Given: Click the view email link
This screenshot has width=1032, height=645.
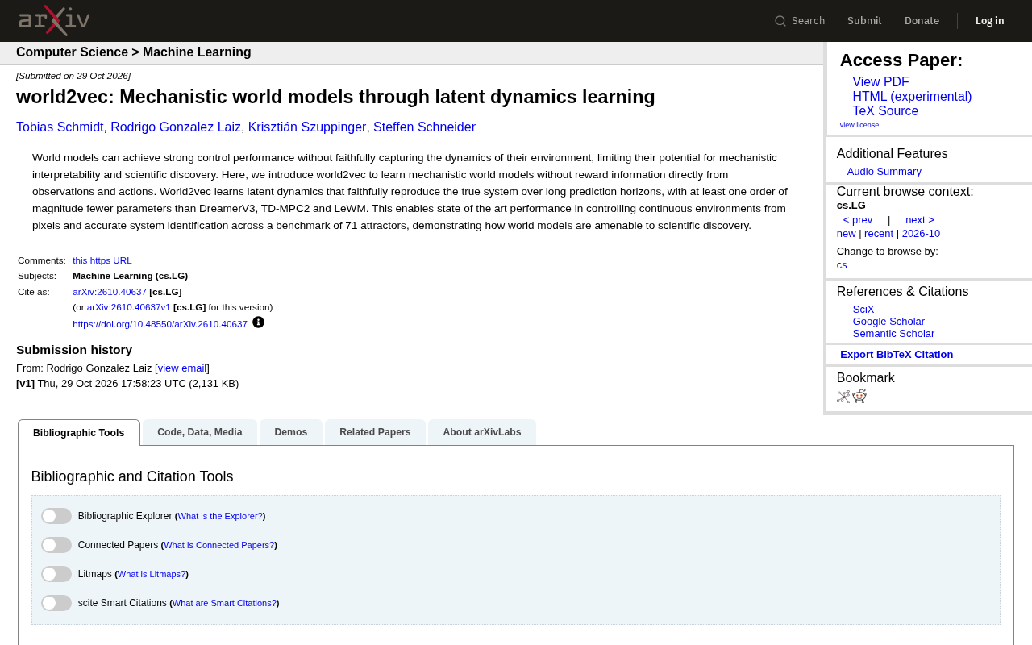Looking at the screenshot, I should [182, 368].
